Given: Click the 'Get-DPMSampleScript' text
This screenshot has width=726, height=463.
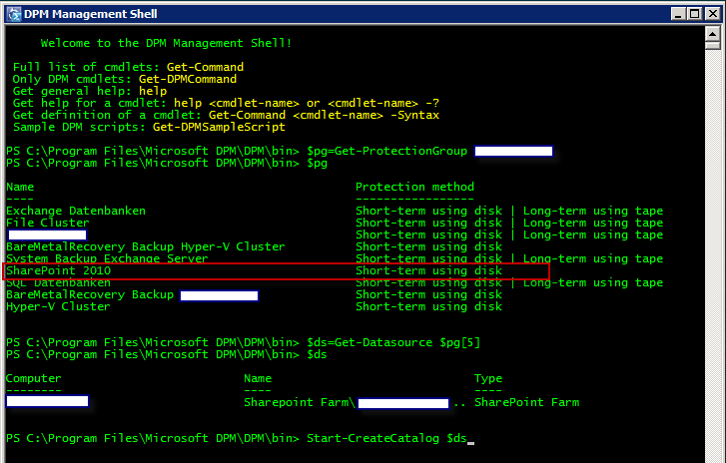Looking at the screenshot, I should 219,127.
